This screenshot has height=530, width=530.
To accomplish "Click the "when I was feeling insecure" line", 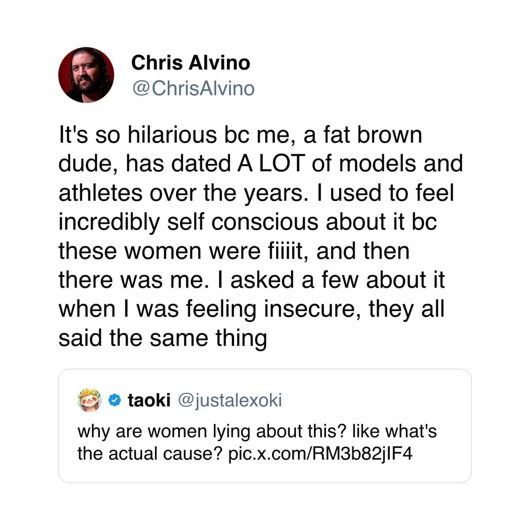I will (251, 309).
